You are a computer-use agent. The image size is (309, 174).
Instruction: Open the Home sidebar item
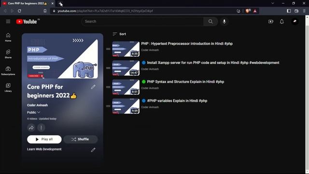[8, 37]
